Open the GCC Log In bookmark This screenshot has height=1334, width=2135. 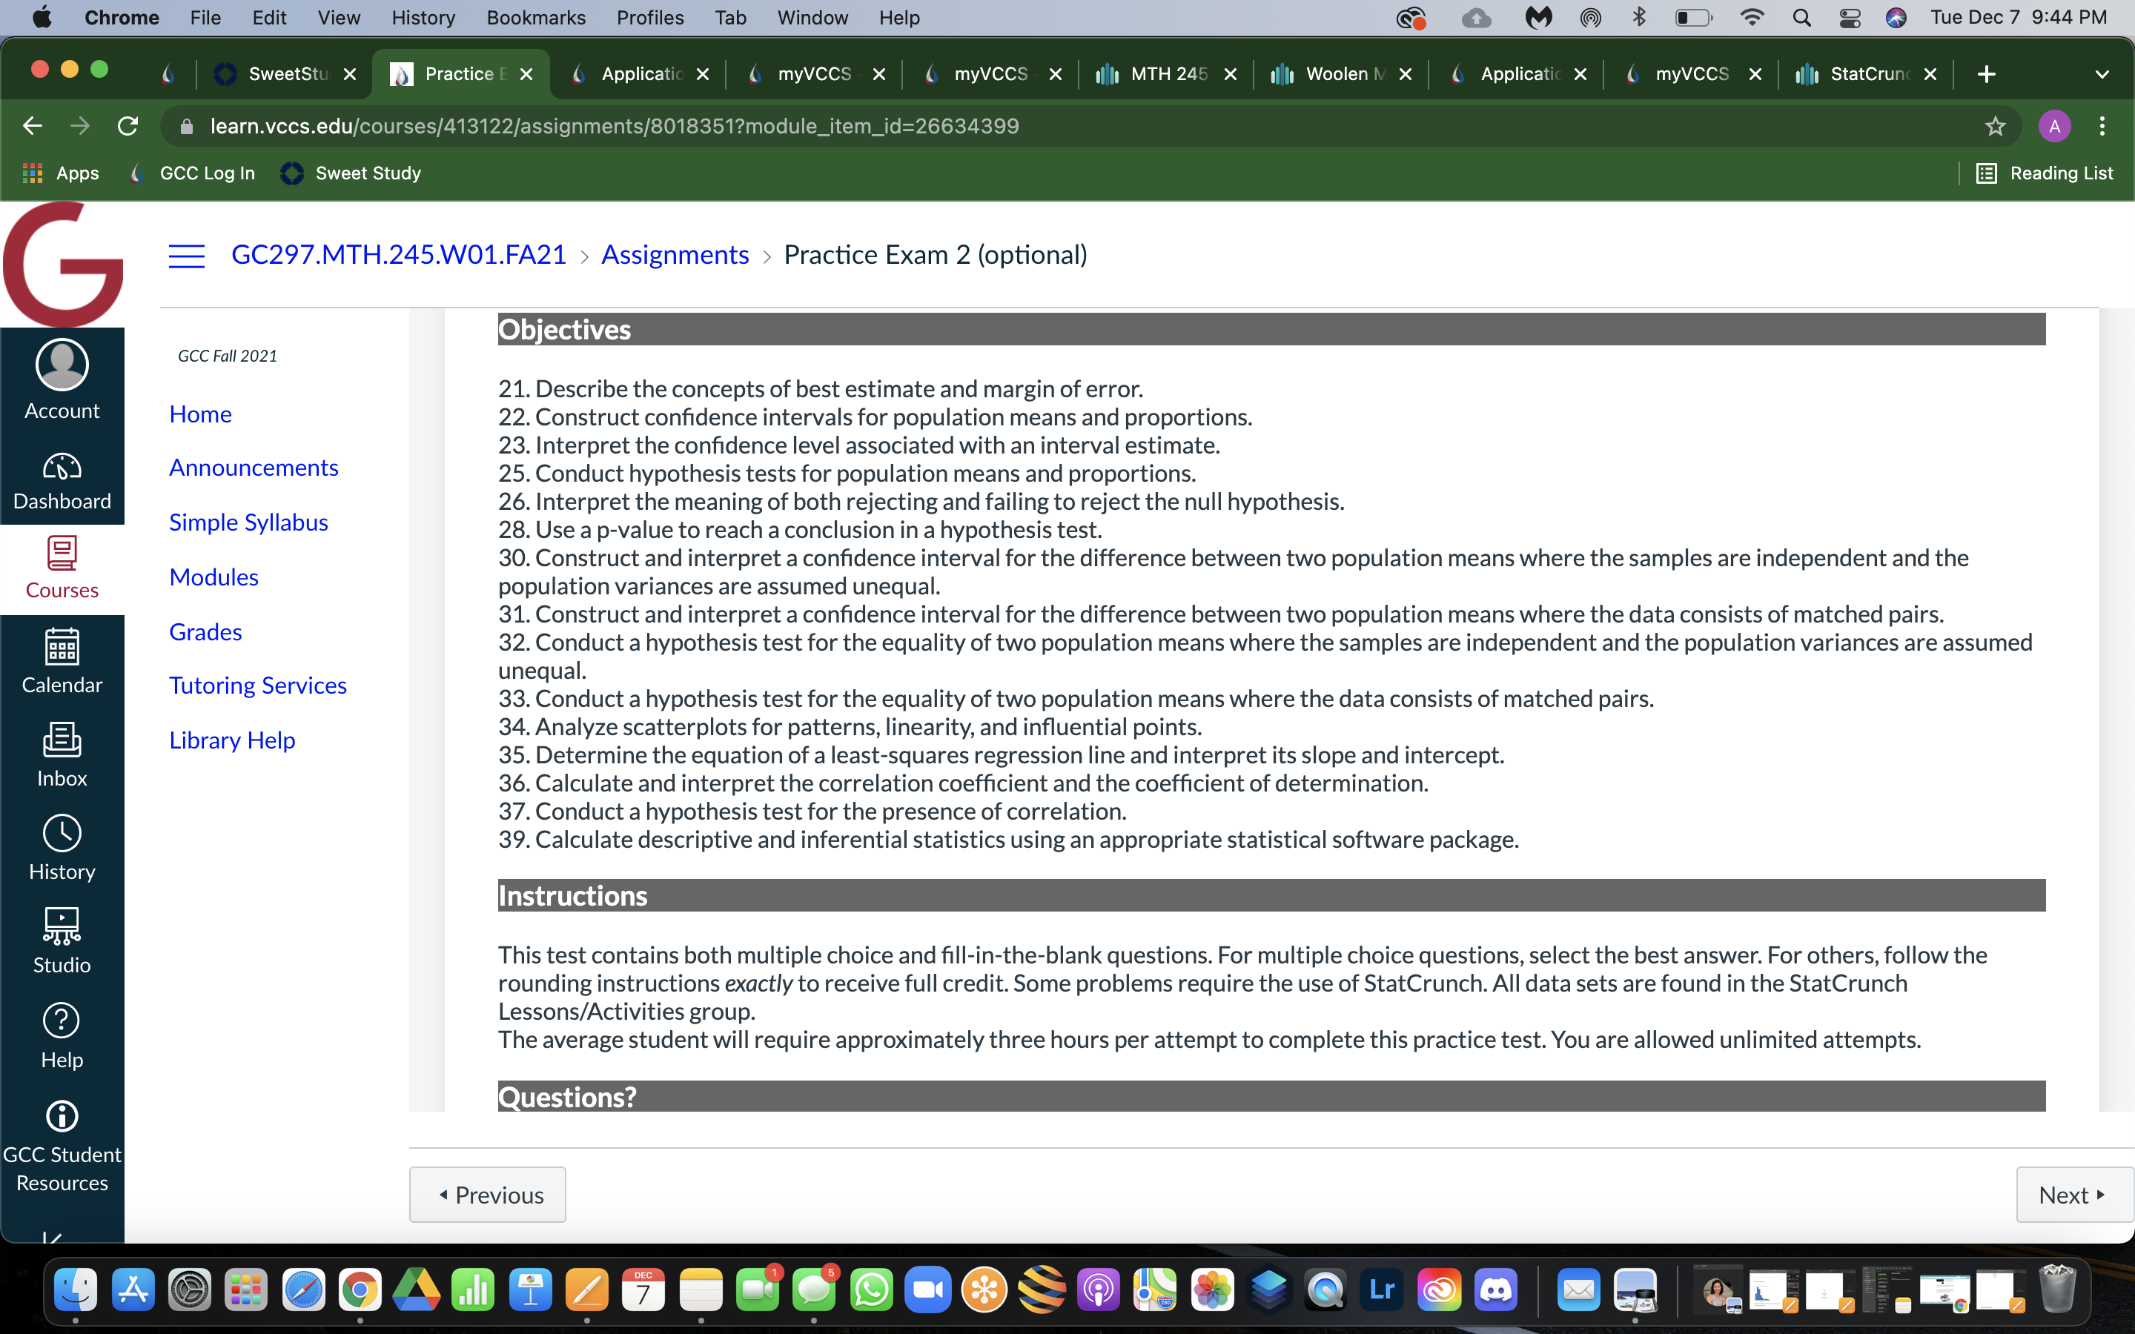(x=192, y=174)
